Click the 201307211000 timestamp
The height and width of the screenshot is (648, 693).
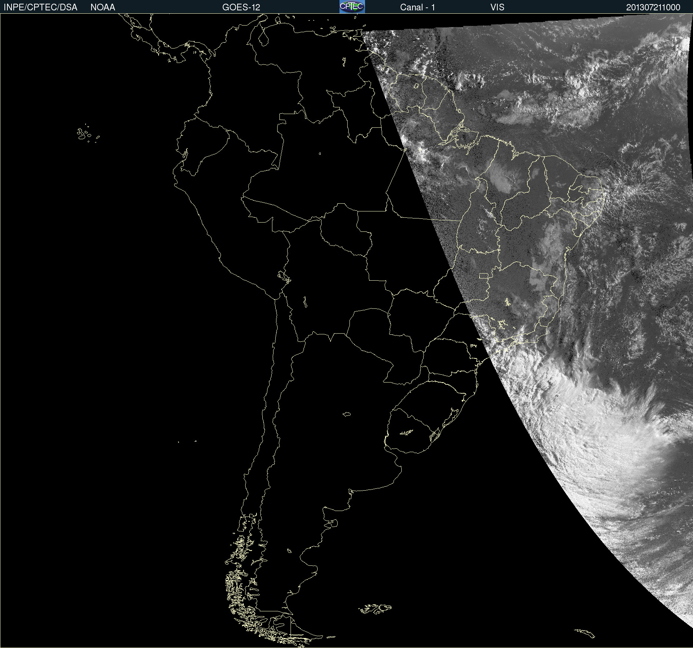point(653,7)
